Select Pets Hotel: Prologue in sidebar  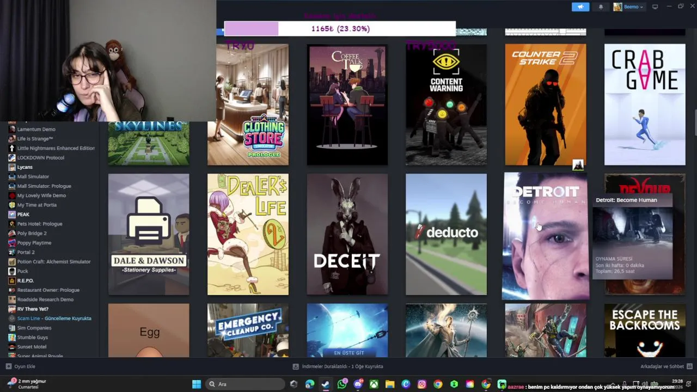(40, 224)
